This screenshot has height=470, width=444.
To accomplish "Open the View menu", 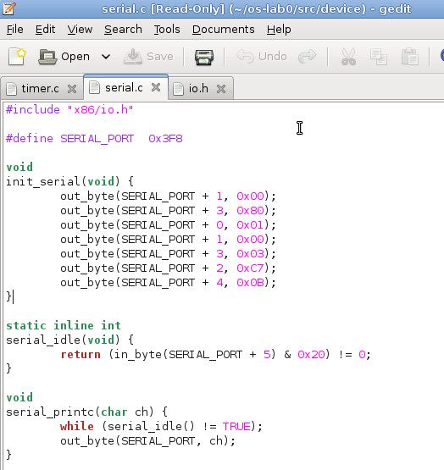I will (x=80, y=30).
